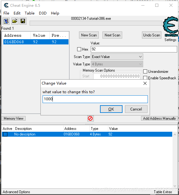Open the Value Type 4 Bytes dropdown

point(117,64)
